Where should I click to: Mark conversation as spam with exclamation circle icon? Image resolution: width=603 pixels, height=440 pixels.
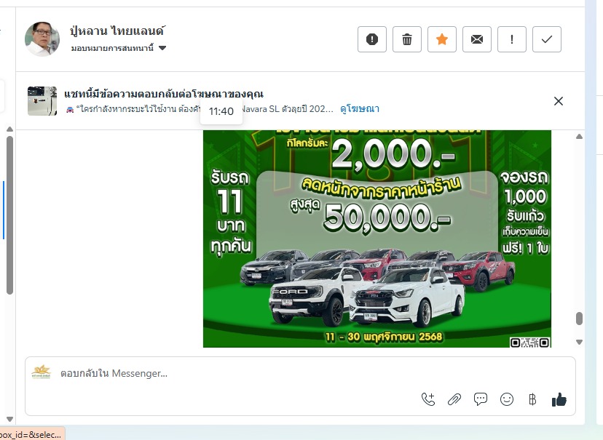point(372,39)
